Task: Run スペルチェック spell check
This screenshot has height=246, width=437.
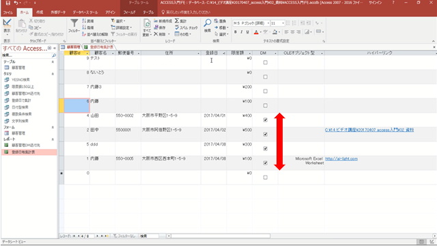Action: click(186, 27)
